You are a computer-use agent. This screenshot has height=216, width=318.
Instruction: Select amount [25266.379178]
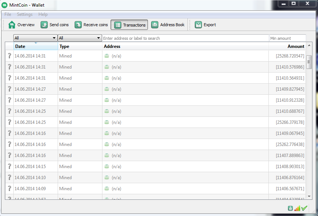[290, 122]
